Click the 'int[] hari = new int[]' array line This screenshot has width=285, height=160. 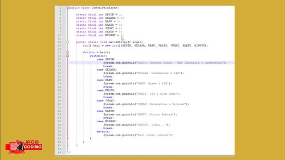click(146, 45)
